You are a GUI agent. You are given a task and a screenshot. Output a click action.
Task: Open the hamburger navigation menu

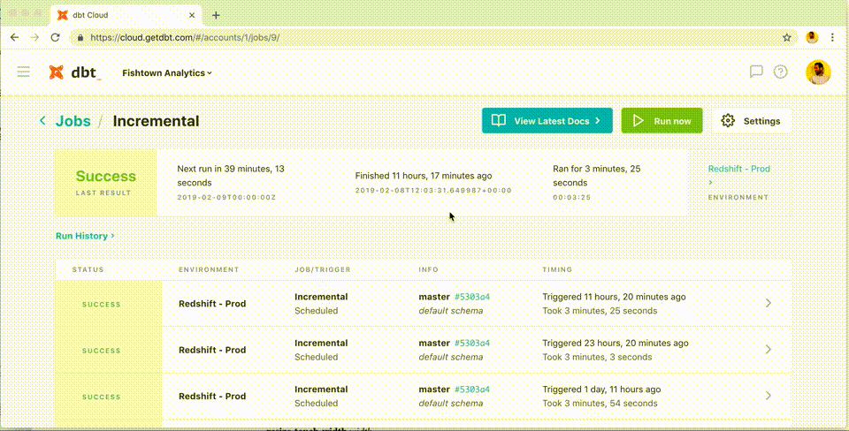point(23,72)
